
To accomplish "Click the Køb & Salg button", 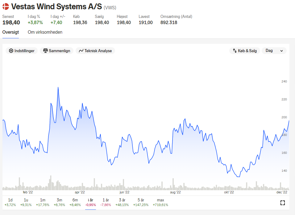I will pyautogui.click(x=245, y=51).
